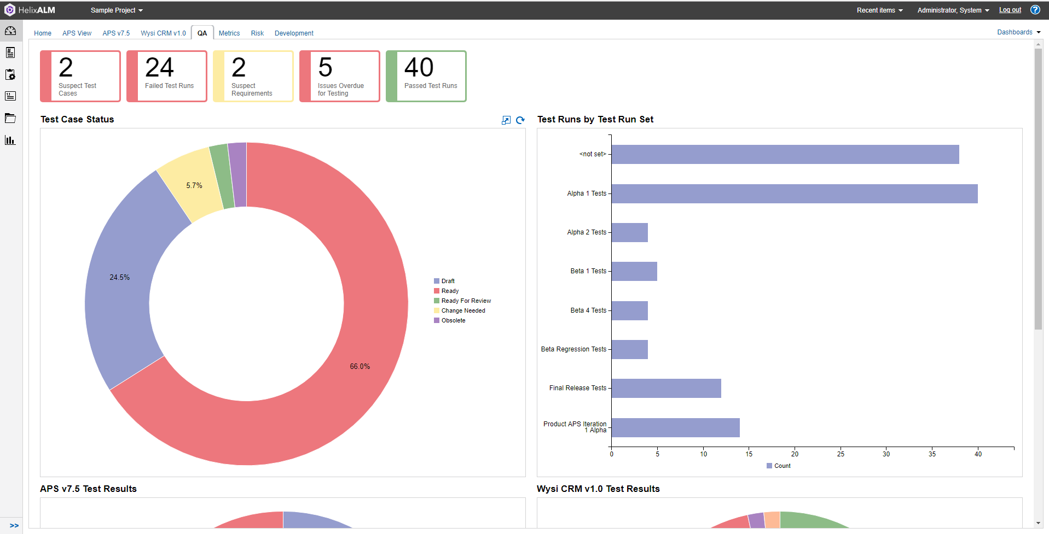Click the help question mark icon
Viewport: 1049px width, 534px height.
[1035, 10]
